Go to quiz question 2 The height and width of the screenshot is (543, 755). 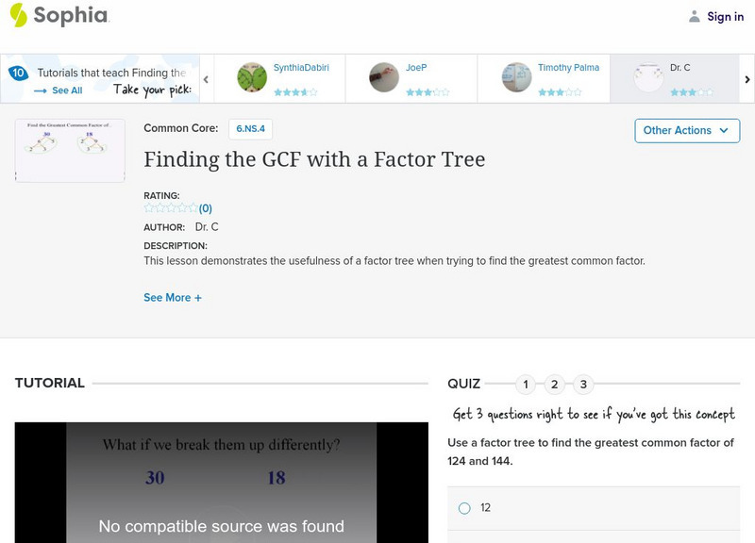555,384
